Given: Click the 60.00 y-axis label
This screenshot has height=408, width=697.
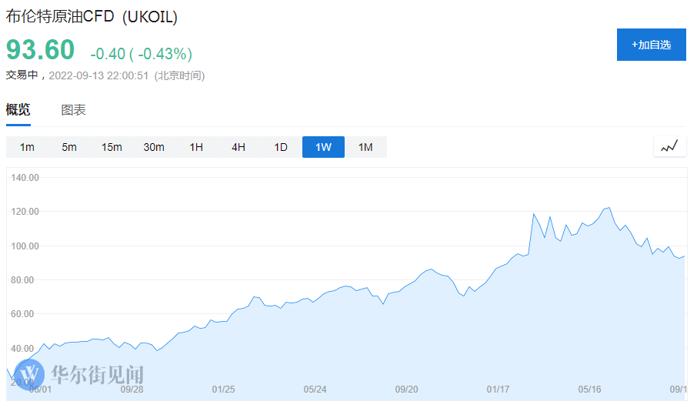Looking at the screenshot, I should pyautogui.click(x=22, y=313).
